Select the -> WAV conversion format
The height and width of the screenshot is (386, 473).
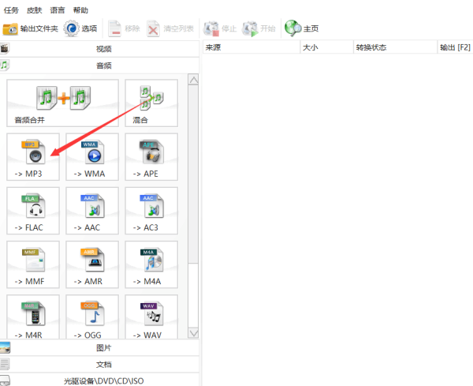(151, 317)
